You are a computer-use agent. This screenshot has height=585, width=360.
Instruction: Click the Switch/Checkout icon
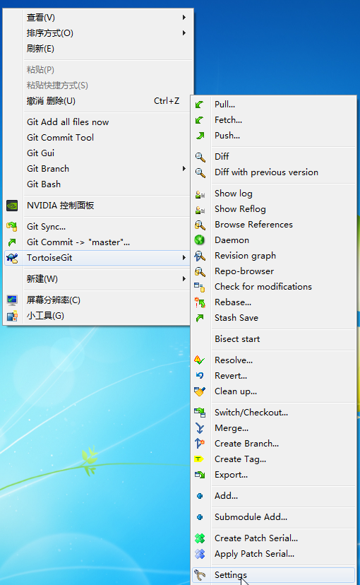click(200, 413)
